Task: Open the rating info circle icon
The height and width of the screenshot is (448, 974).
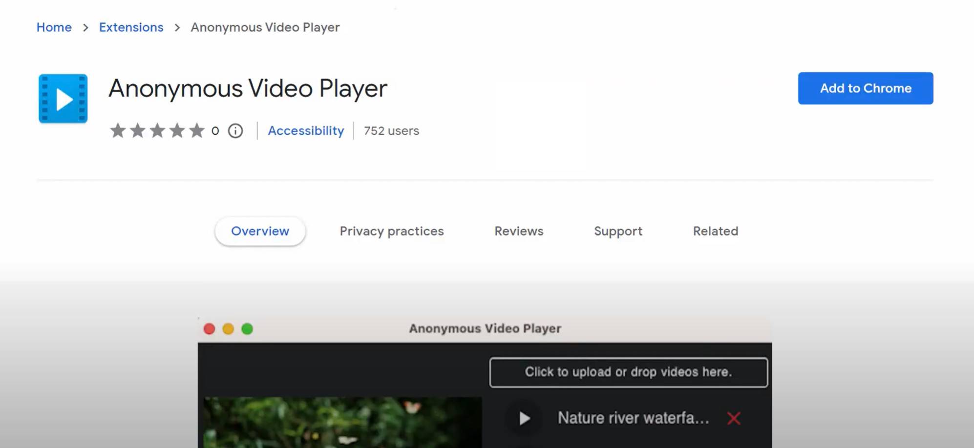Action: tap(235, 131)
